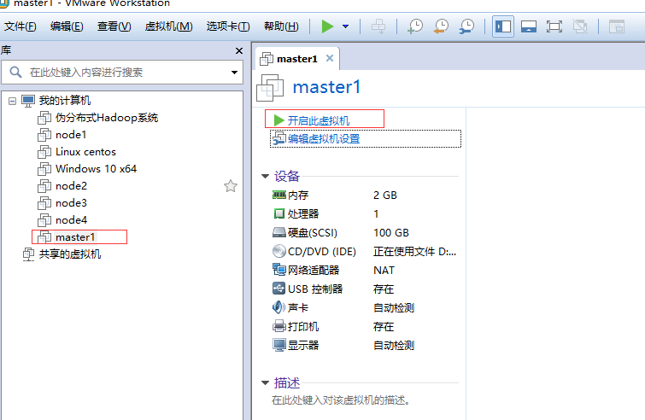
Task: Click the description text field placeholder
Action: tap(341, 400)
